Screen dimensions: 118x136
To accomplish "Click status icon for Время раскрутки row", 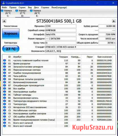I will [5, 64].
